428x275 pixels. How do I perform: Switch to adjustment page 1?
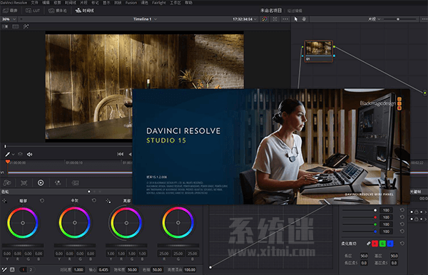[x=24, y=269]
